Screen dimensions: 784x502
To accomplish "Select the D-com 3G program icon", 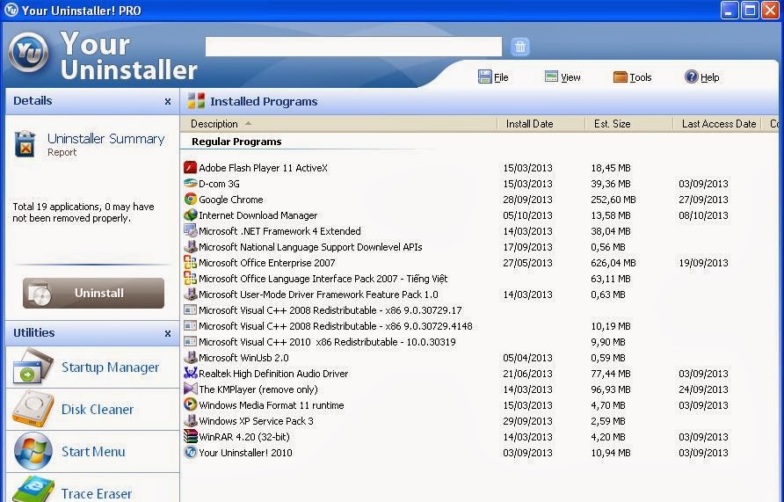I will pos(190,184).
